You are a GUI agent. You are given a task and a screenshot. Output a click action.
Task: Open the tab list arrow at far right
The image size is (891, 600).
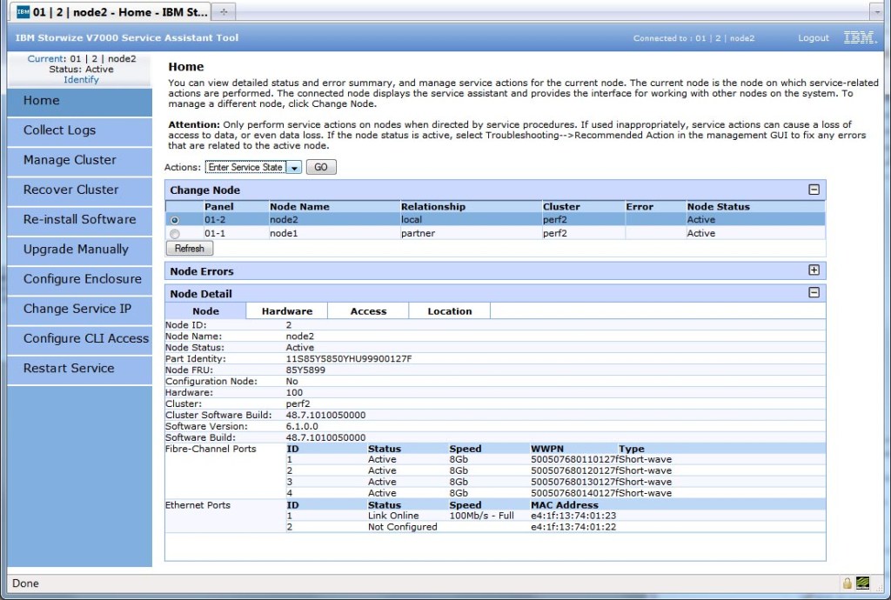(x=879, y=11)
